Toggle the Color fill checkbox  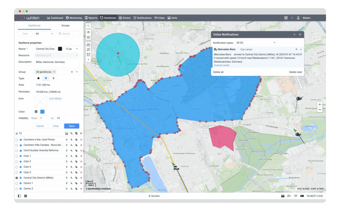36,112
